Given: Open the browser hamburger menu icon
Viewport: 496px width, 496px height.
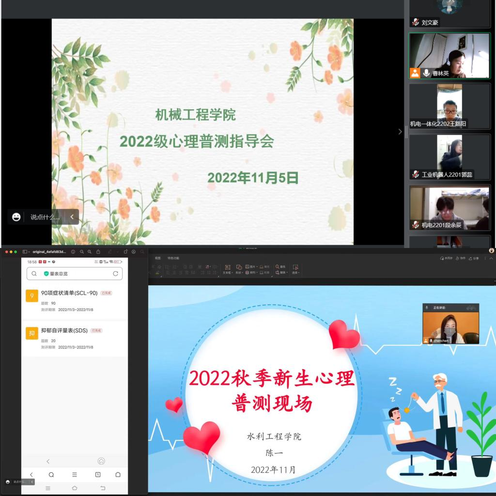Looking at the screenshot, I should 74,475.
